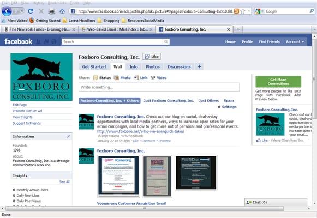The image size is (317, 218).
Task: Click the Facebook Search field
Action: tap(113, 41)
